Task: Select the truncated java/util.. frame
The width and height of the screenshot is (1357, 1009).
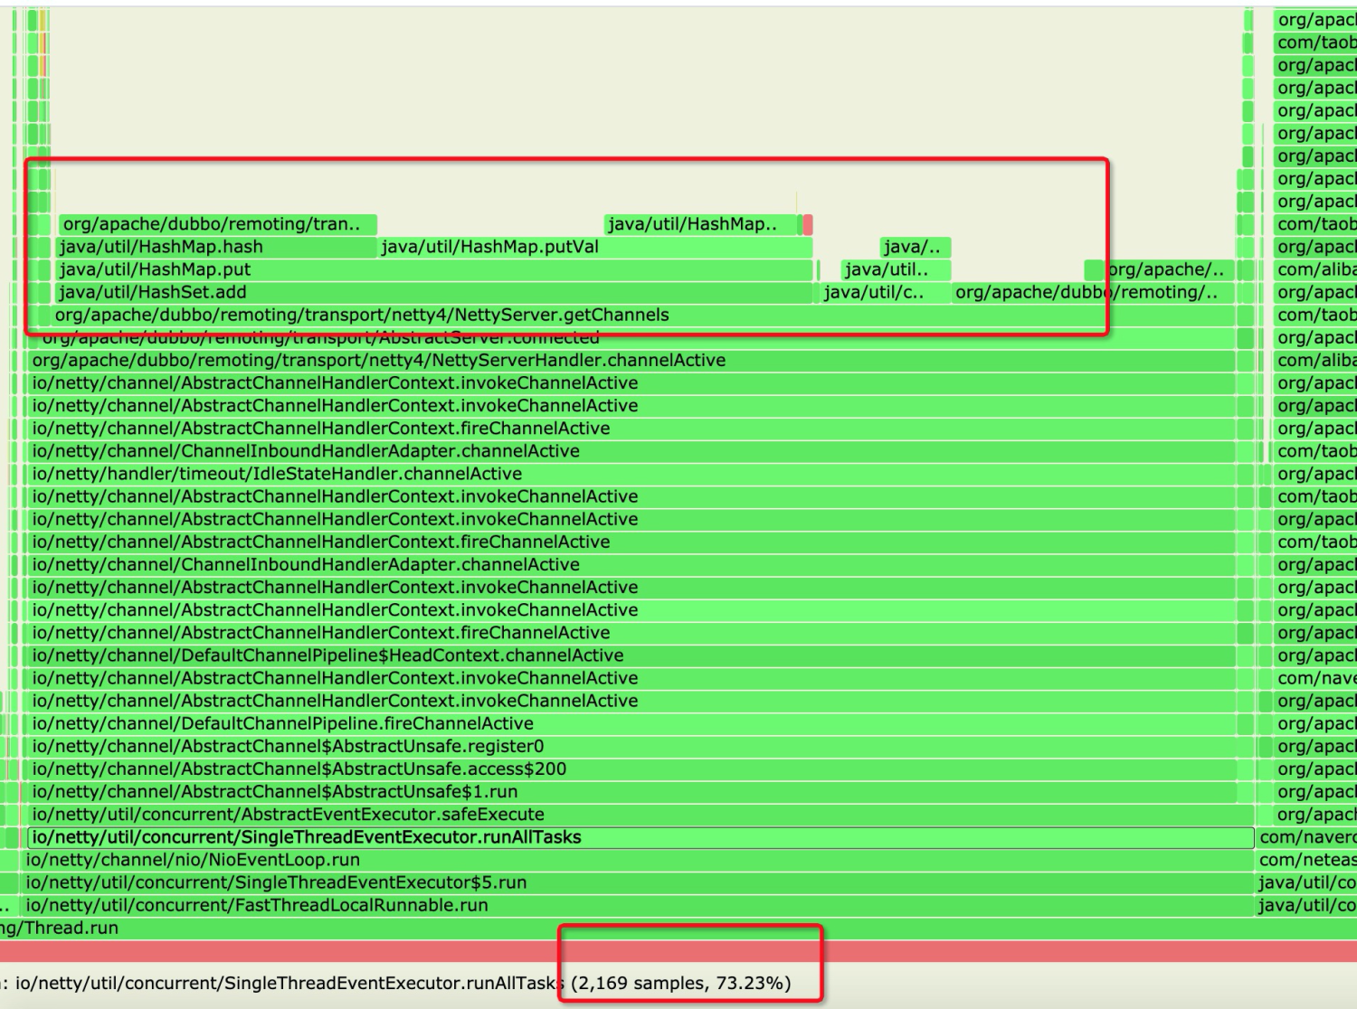Action: [x=896, y=269]
